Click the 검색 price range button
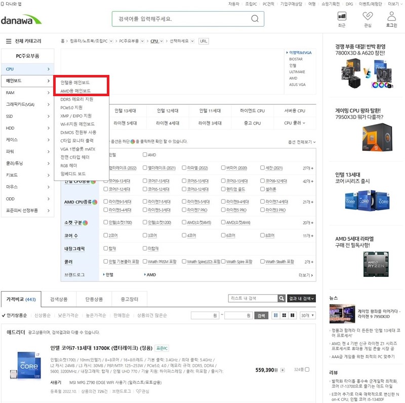Screen dimensions: 405x403 261,315
